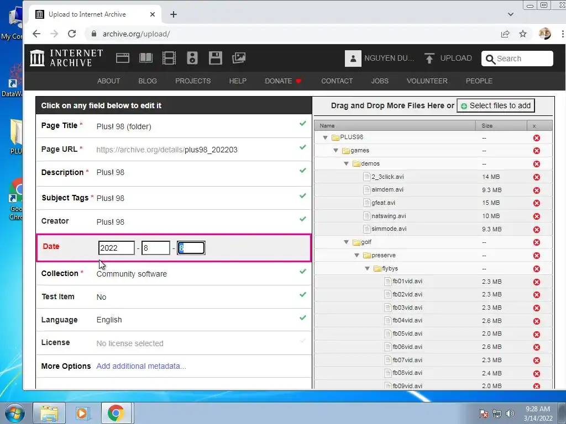Image resolution: width=566 pixels, height=424 pixels.
Task: Click the UPLOAD arrow icon
Action: coord(429,58)
